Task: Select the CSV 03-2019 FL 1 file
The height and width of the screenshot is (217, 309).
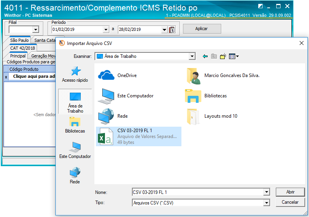Action: (139, 136)
